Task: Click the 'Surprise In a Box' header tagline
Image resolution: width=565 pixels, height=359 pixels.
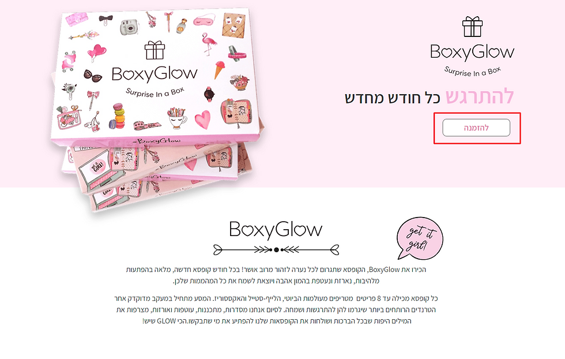Action: click(472, 72)
